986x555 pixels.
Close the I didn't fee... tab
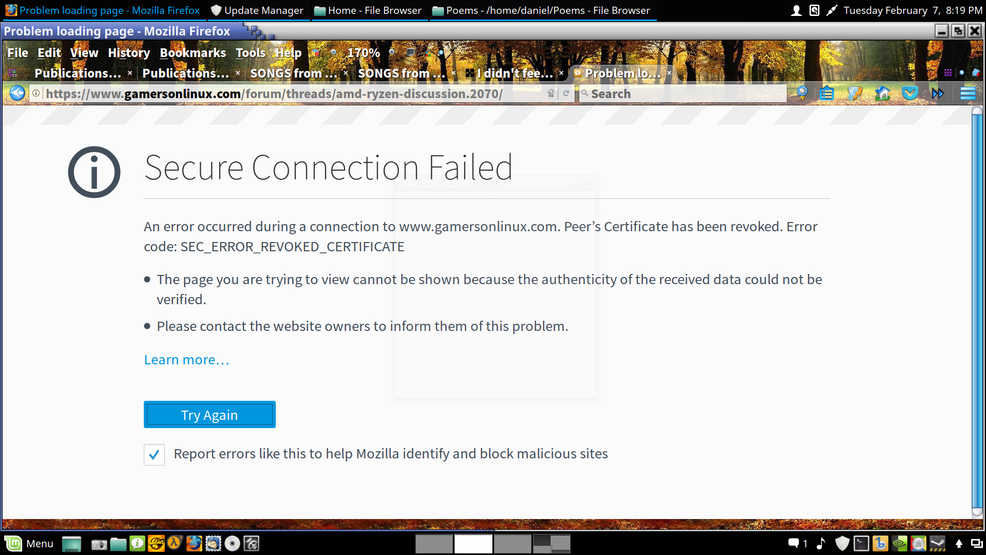coord(561,73)
